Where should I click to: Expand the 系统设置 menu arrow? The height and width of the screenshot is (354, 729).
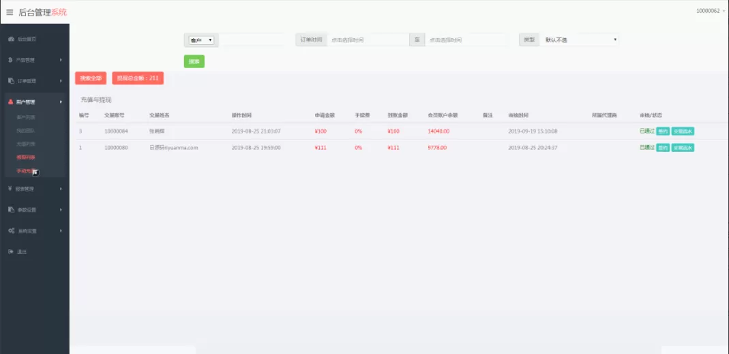tap(61, 231)
